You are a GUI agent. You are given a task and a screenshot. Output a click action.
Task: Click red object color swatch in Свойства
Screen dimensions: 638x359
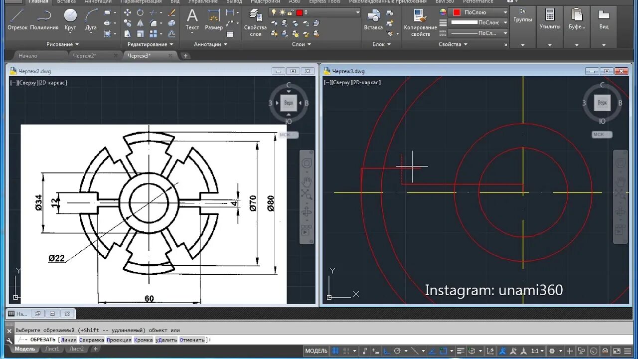457,12
